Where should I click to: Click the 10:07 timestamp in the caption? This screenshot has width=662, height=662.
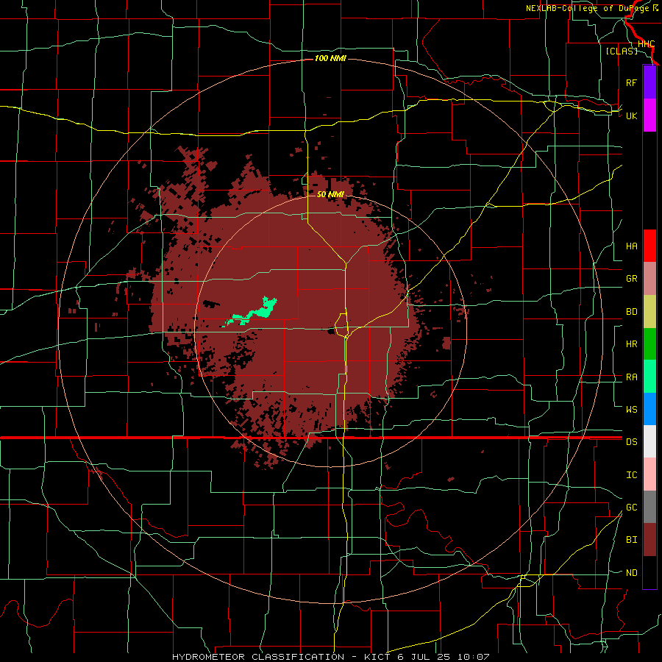(x=473, y=657)
